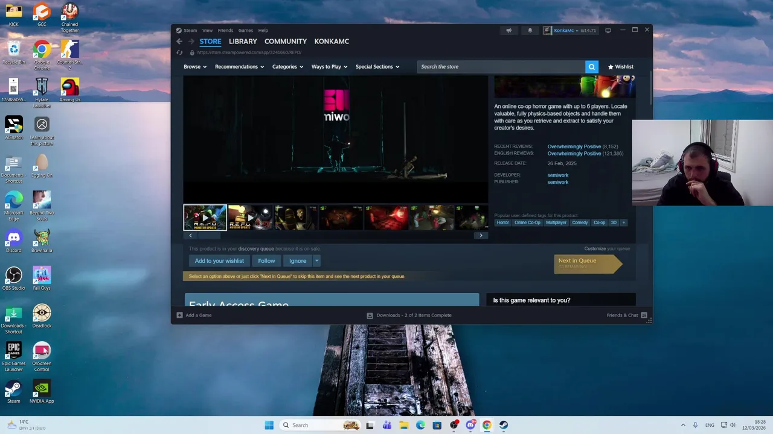Open the Friends menu
This screenshot has height=434, width=773.
point(225,30)
